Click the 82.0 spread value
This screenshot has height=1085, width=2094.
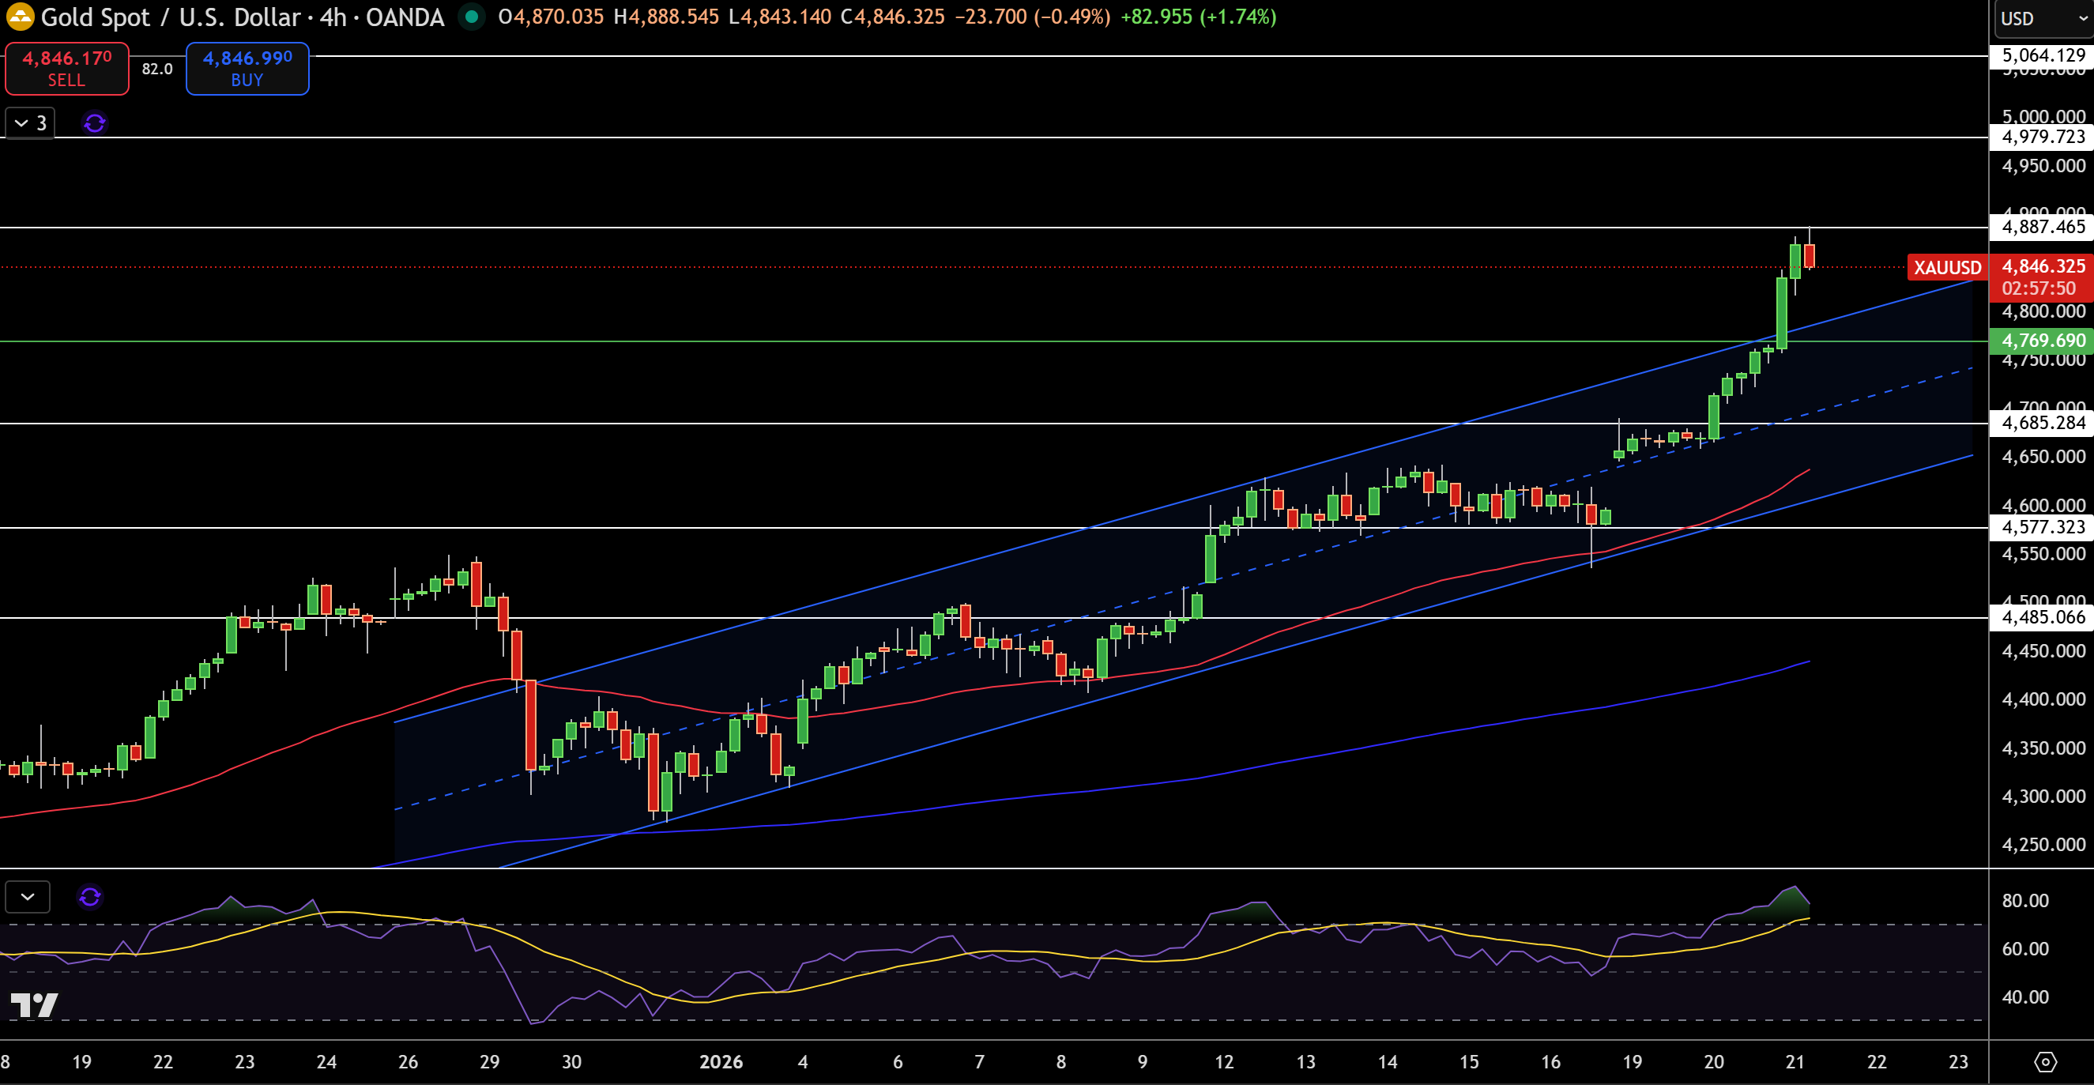coord(157,69)
